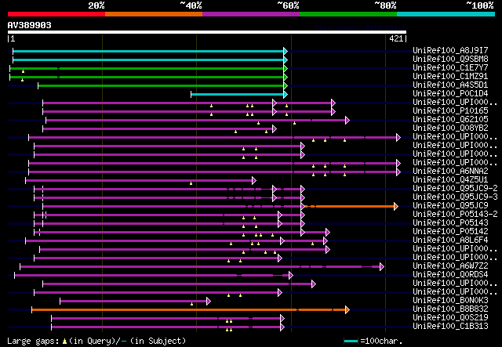Screen dimensions: 502x347
Task: Select the UniRef100_B8B832 label
Action: point(450,309)
